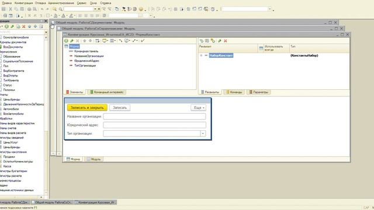Click the search text box in main toolbar

(x=78, y=9)
